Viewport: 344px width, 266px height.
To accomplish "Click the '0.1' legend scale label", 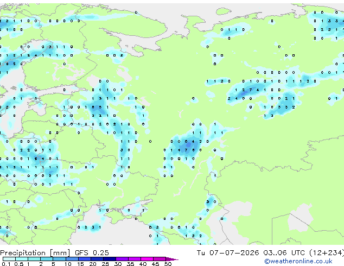I will [x=6, y=264].
